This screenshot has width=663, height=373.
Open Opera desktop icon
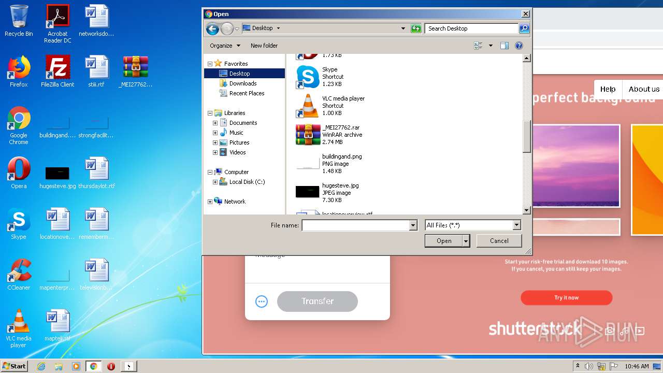tap(19, 173)
